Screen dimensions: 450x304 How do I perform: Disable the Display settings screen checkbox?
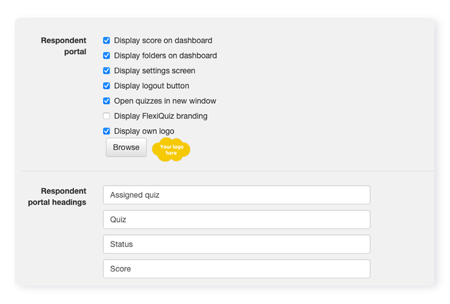106,71
